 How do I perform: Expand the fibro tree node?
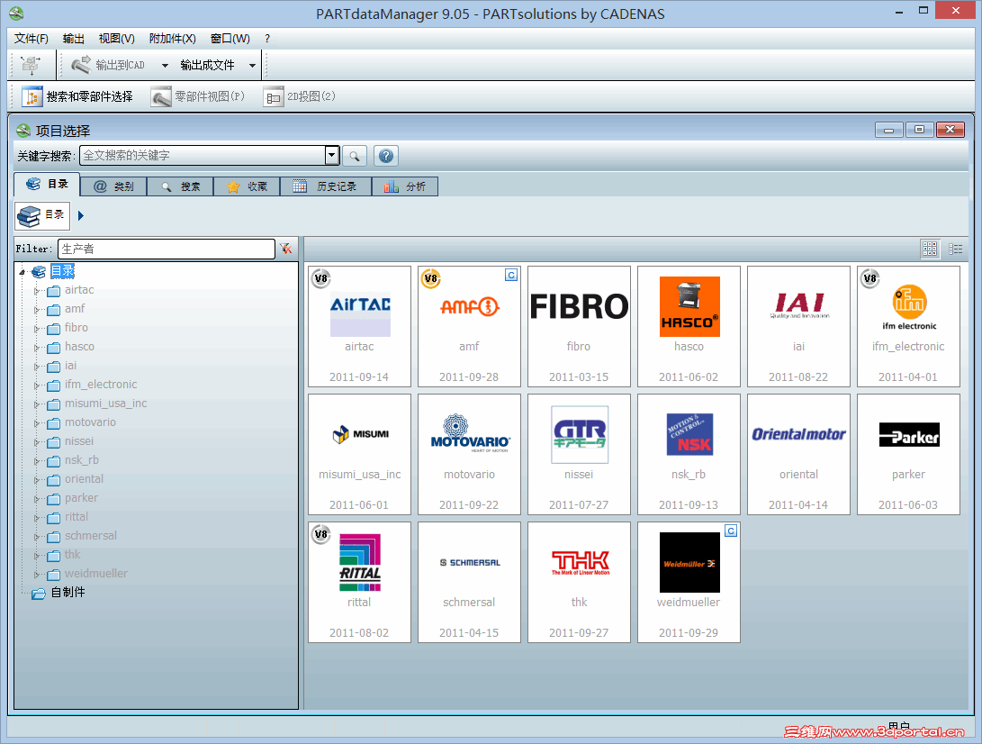click(37, 329)
